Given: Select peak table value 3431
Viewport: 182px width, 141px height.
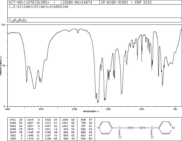Looking at the screenshot, I should [x=13, y=120].
